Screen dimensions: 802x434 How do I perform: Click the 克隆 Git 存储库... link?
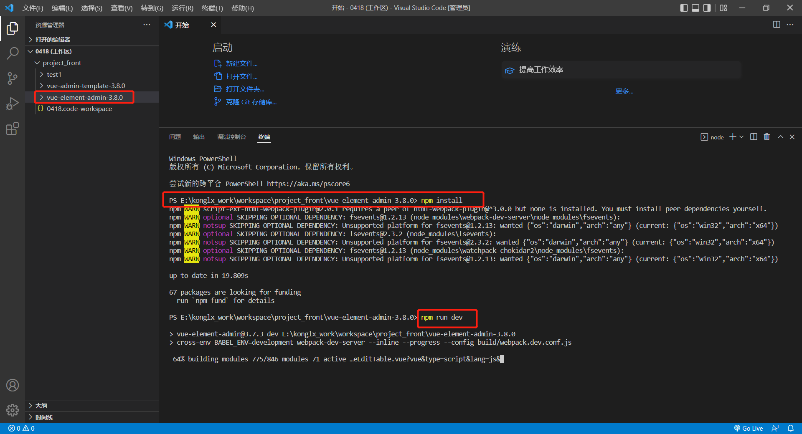coord(251,102)
